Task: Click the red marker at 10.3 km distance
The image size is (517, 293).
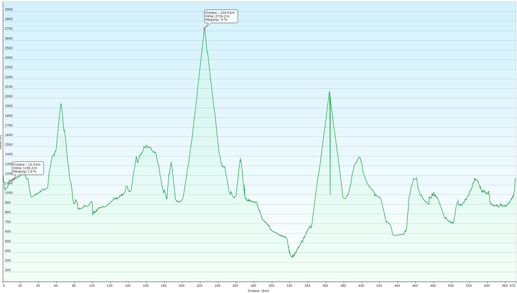Action: (12, 180)
